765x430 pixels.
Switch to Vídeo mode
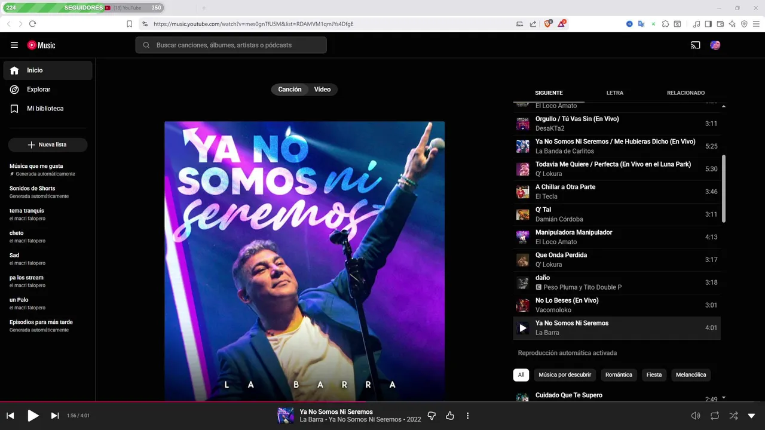[323, 90]
